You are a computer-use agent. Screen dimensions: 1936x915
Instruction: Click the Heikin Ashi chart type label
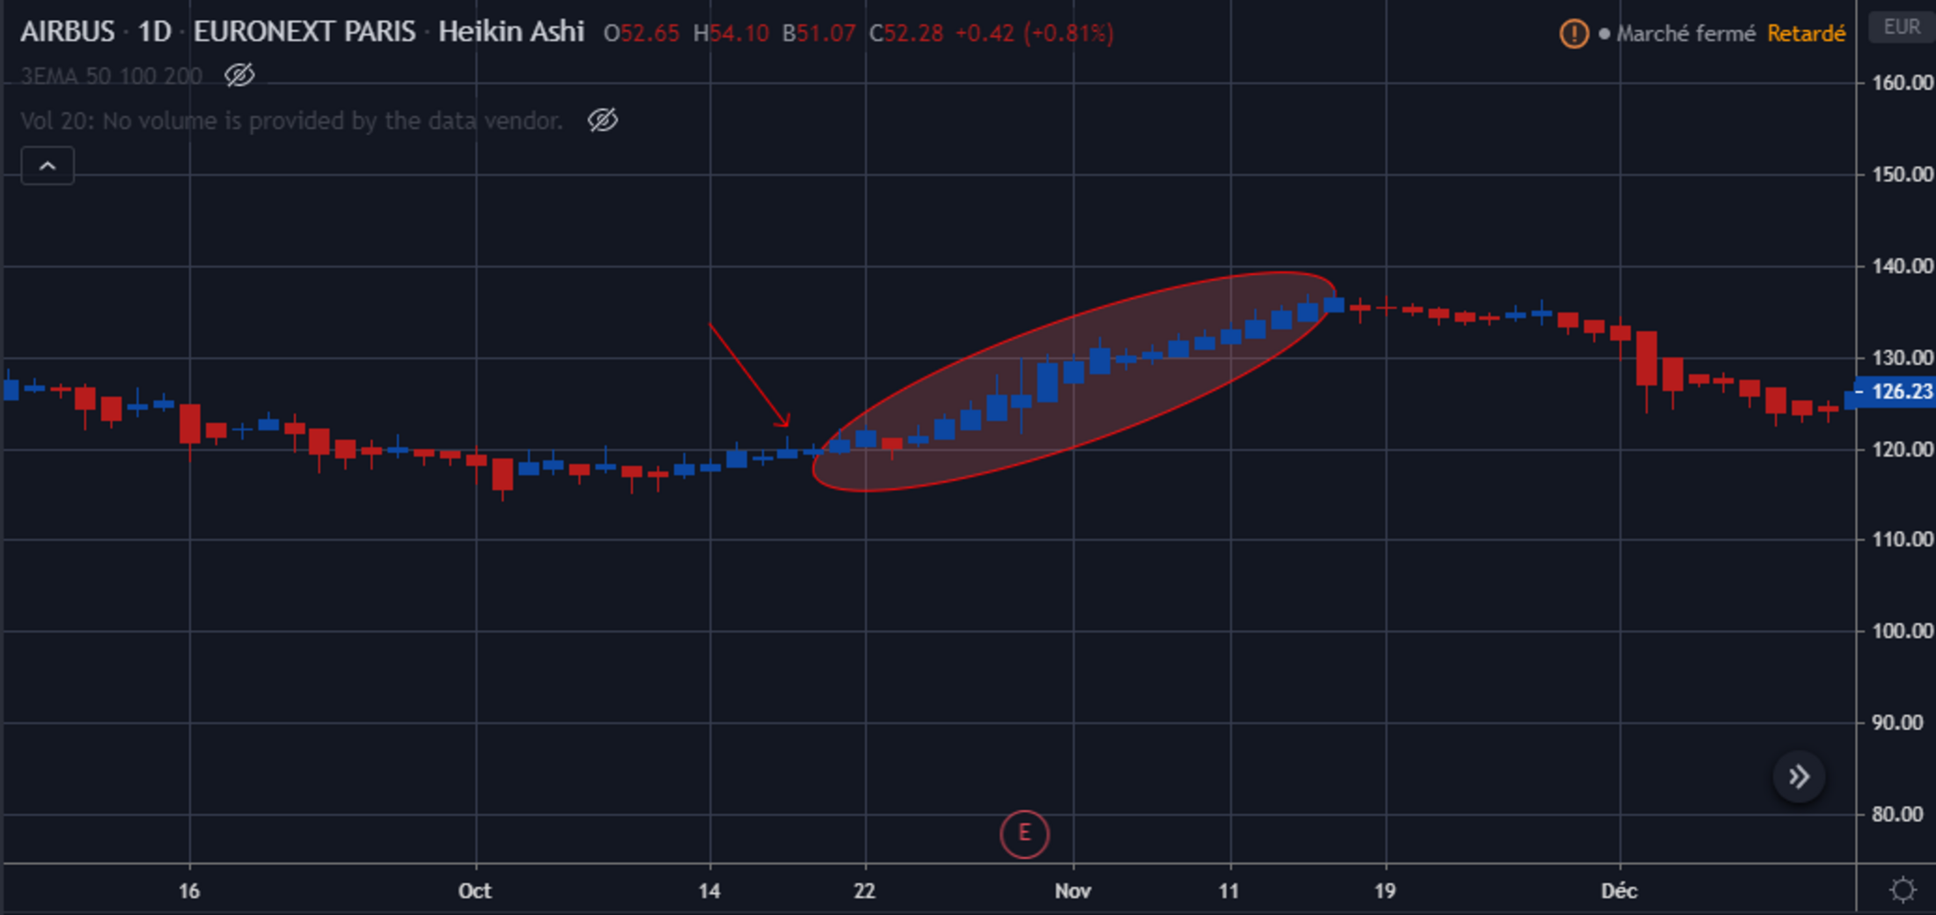511,32
